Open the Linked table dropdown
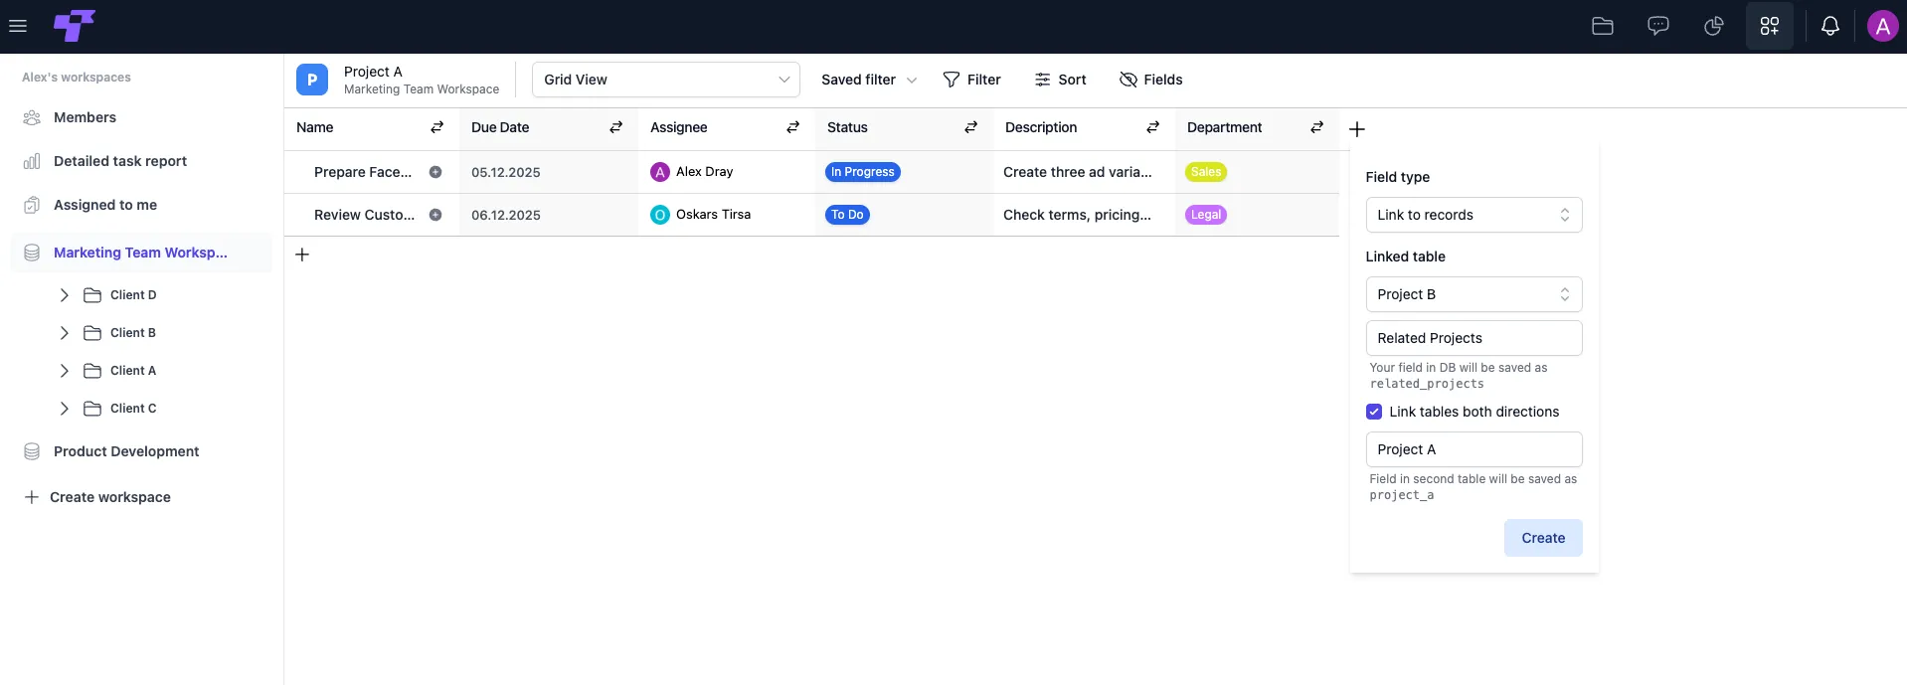Viewport: 1907px width, 685px height. 1474,294
